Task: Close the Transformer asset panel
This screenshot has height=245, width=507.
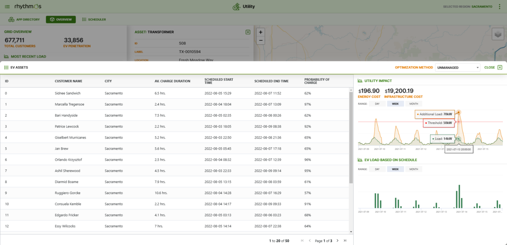Action: [x=248, y=32]
